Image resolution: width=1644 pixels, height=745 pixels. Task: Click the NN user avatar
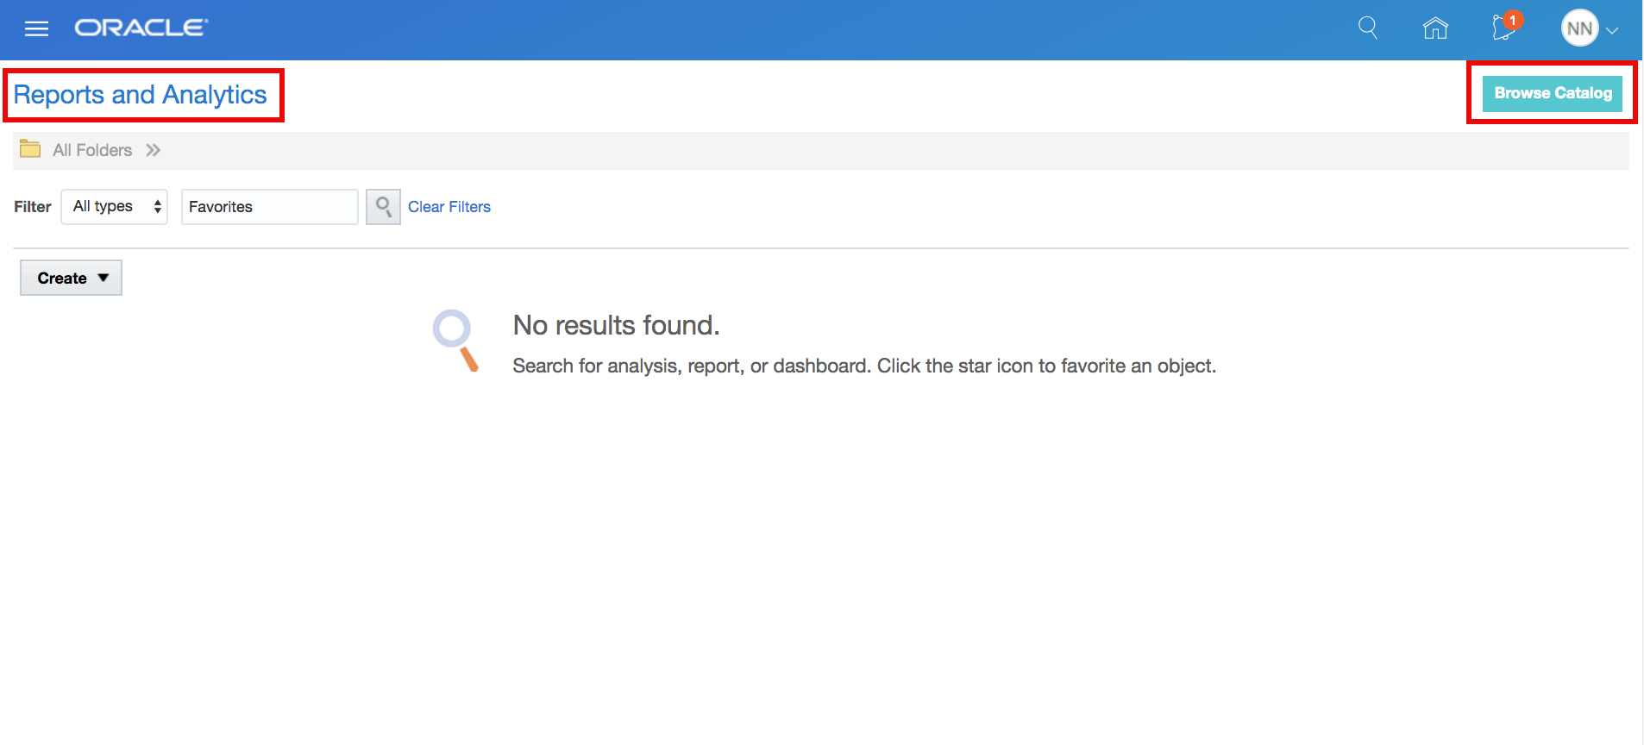(x=1578, y=28)
